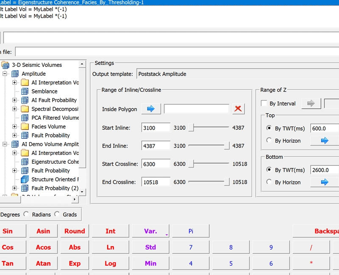Screen dimensions: 339x275
Task: Expand the Facies Volume folder node
Action: [14, 126]
